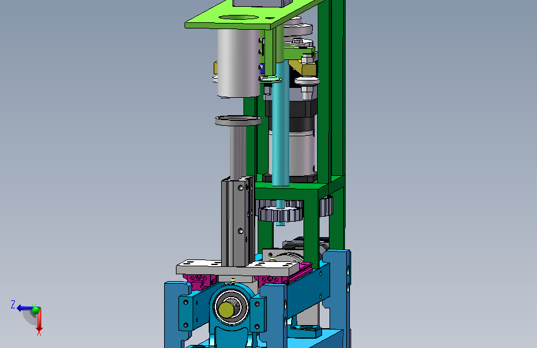The width and height of the screenshot is (537, 348).
Task: Select the gray linear guide rail block
Action: tap(238, 221)
